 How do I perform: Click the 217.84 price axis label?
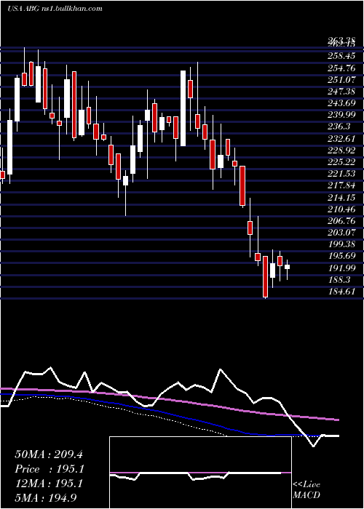(341, 186)
